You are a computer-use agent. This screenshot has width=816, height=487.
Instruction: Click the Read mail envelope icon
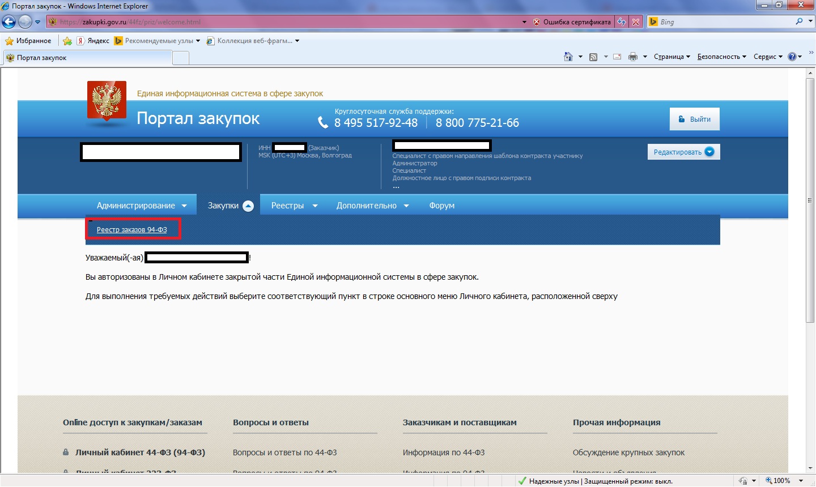(x=617, y=57)
